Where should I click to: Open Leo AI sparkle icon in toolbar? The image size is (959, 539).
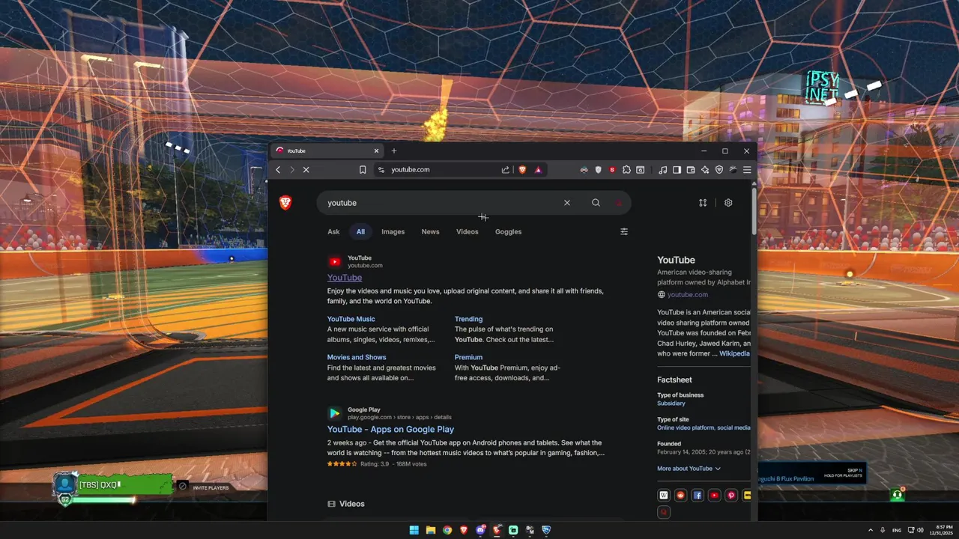tap(705, 170)
